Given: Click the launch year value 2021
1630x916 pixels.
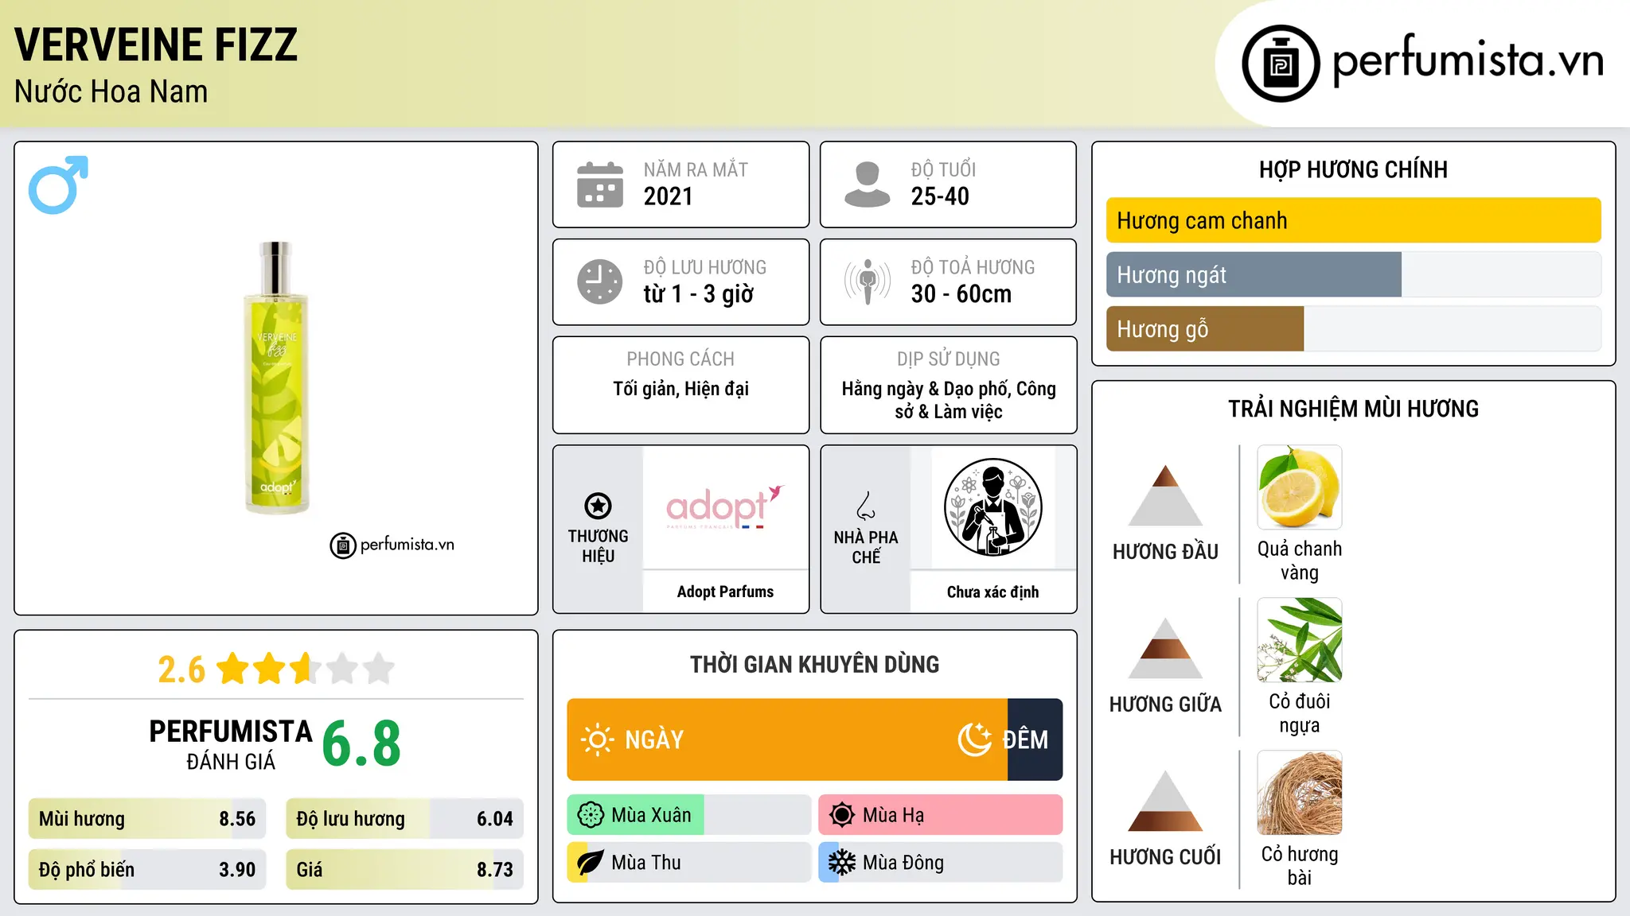Looking at the screenshot, I should tap(669, 196).
